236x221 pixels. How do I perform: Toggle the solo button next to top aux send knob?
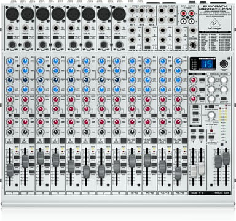(x=202, y=80)
